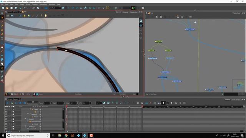Click the taskbar search box
The width and height of the screenshot is (246, 138).
click(x=28, y=135)
